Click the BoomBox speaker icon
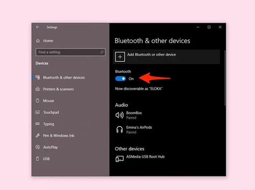Viewport: 255px width, 190px height. 119,115
